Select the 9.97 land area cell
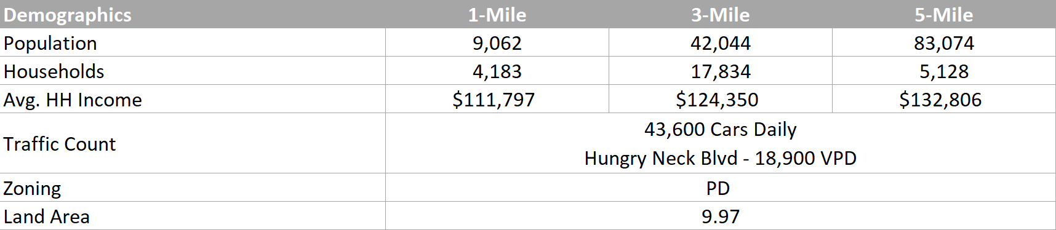This screenshot has height=230, width=1056. point(721,216)
